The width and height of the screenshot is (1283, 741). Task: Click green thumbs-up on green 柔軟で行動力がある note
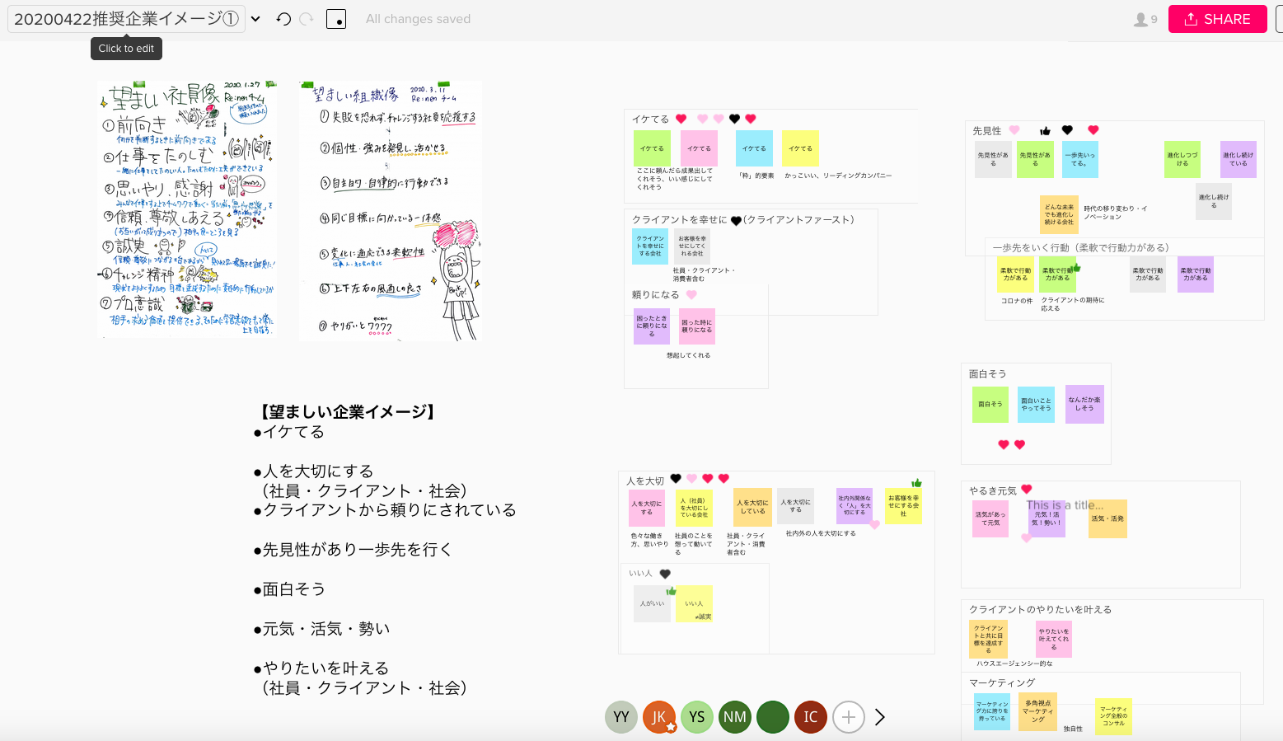click(x=1075, y=267)
